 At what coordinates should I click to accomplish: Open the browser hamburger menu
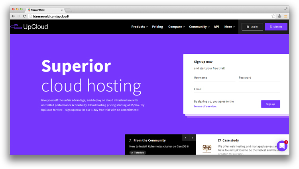click(286, 16)
